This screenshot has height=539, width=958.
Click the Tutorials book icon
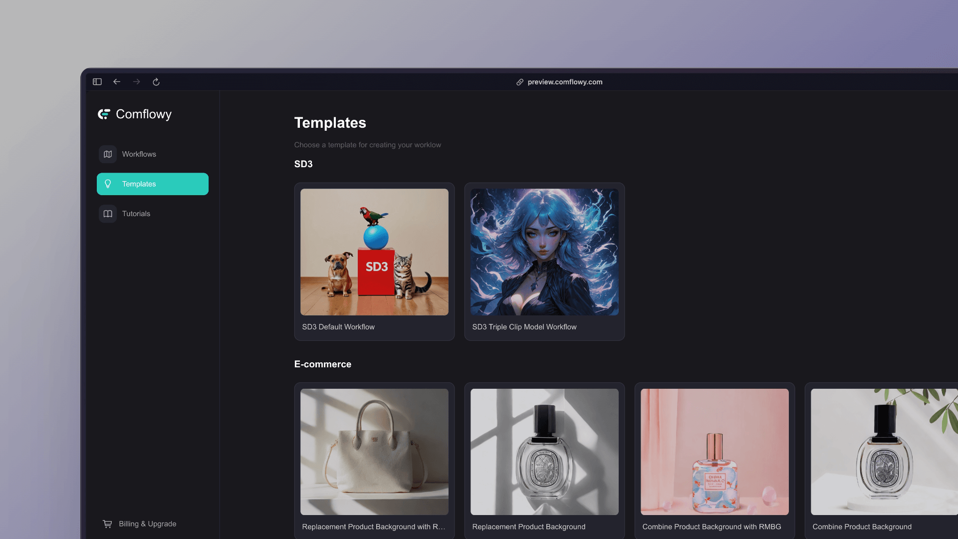point(108,214)
